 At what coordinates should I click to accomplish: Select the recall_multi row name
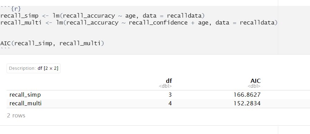coord(26,103)
